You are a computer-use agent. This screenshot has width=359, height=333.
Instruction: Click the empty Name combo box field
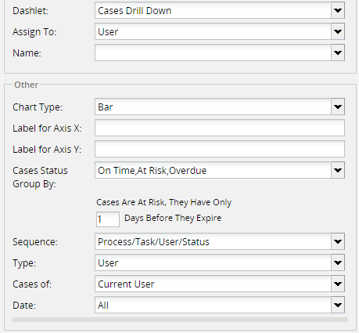(x=213, y=52)
